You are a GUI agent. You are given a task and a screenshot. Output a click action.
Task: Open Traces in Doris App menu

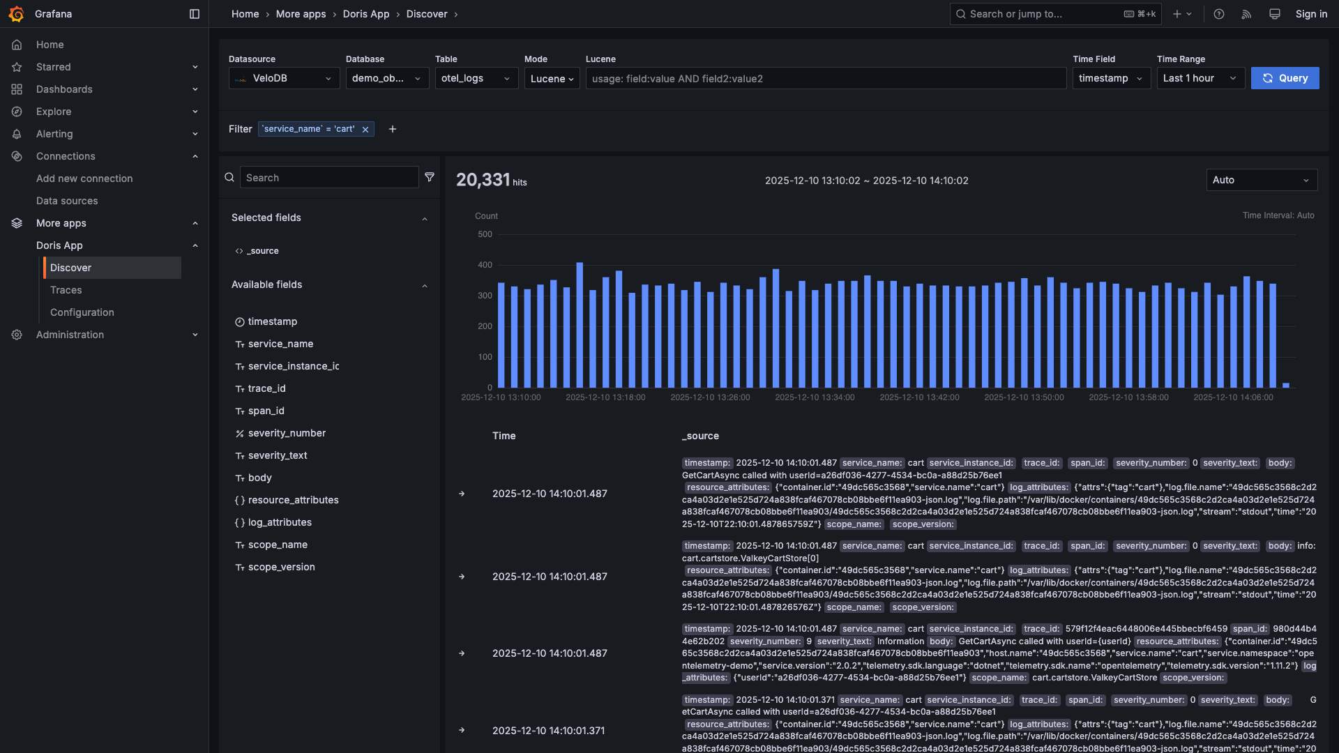click(66, 290)
